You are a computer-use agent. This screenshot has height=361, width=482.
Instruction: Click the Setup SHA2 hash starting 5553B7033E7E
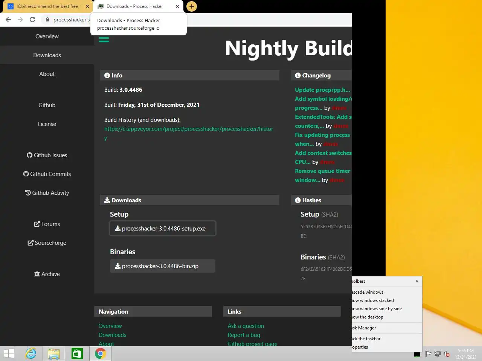tap(326, 231)
